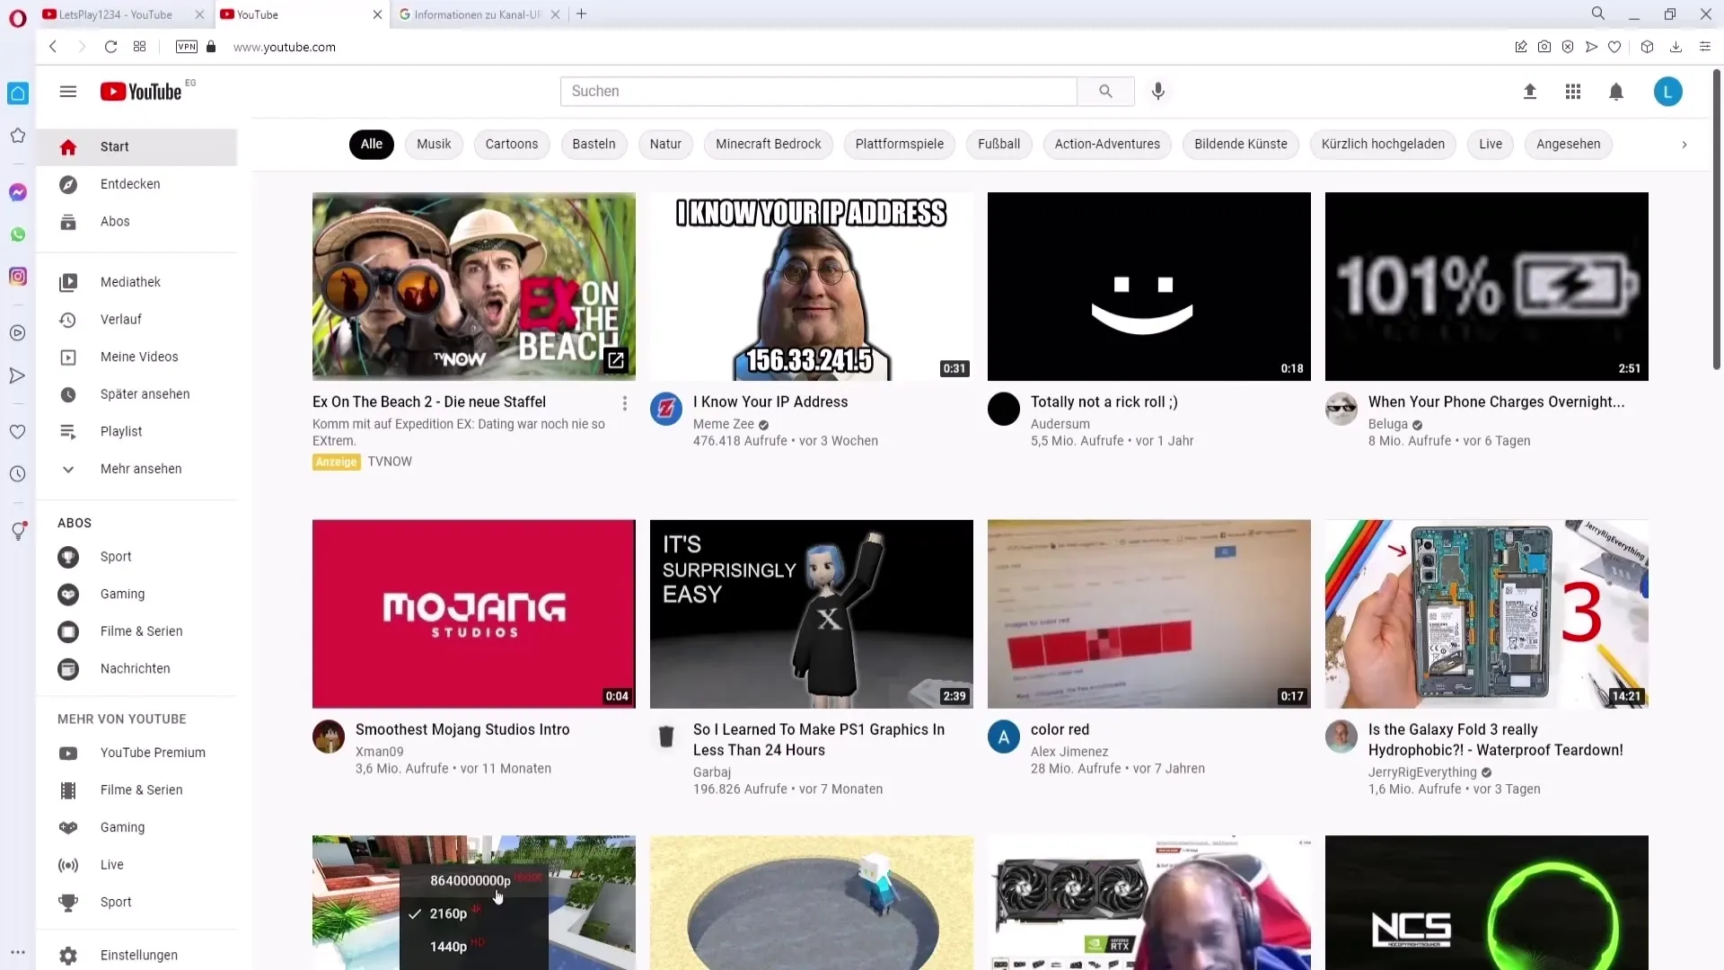Select the Minecraft Bedrock chip
This screenshot has height=970, width=1724.
(769, 145)
